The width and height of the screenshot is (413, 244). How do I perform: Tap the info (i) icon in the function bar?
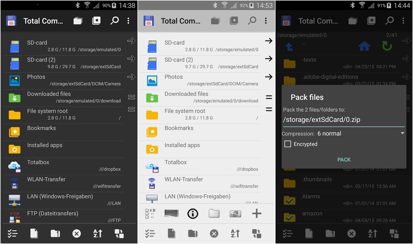click(192, 213)
